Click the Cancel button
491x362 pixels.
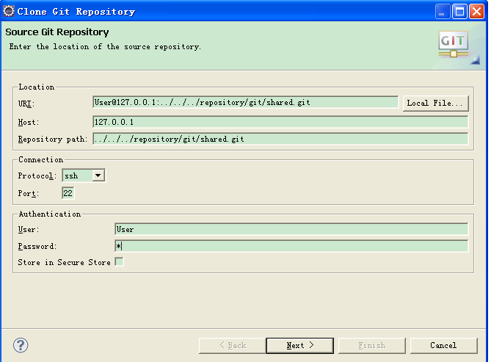pyautogui.click(x=443, y=345)
